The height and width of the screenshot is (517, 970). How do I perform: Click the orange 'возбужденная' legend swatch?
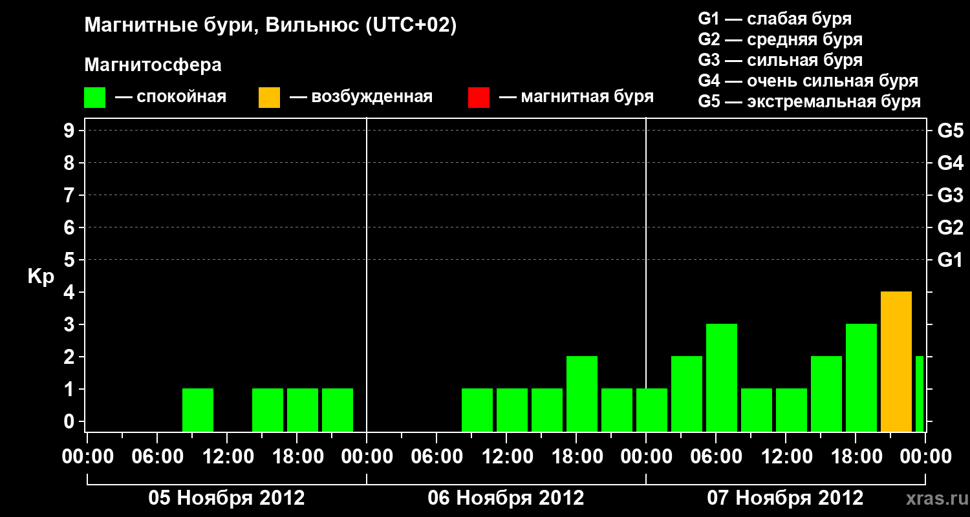pyautogui.click(x=269, y=97)
